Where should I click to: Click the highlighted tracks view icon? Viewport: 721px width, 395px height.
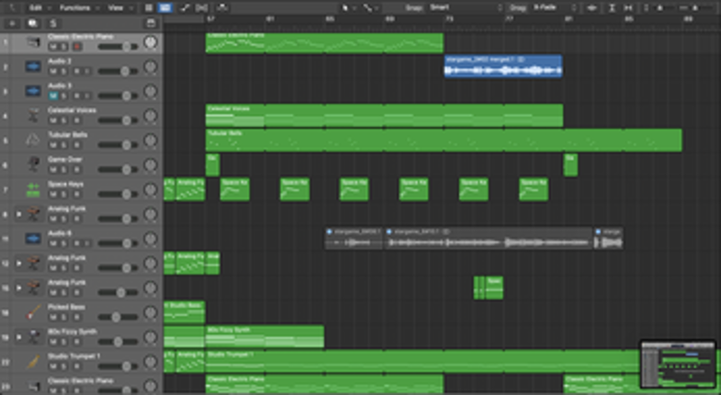(164, 8)
